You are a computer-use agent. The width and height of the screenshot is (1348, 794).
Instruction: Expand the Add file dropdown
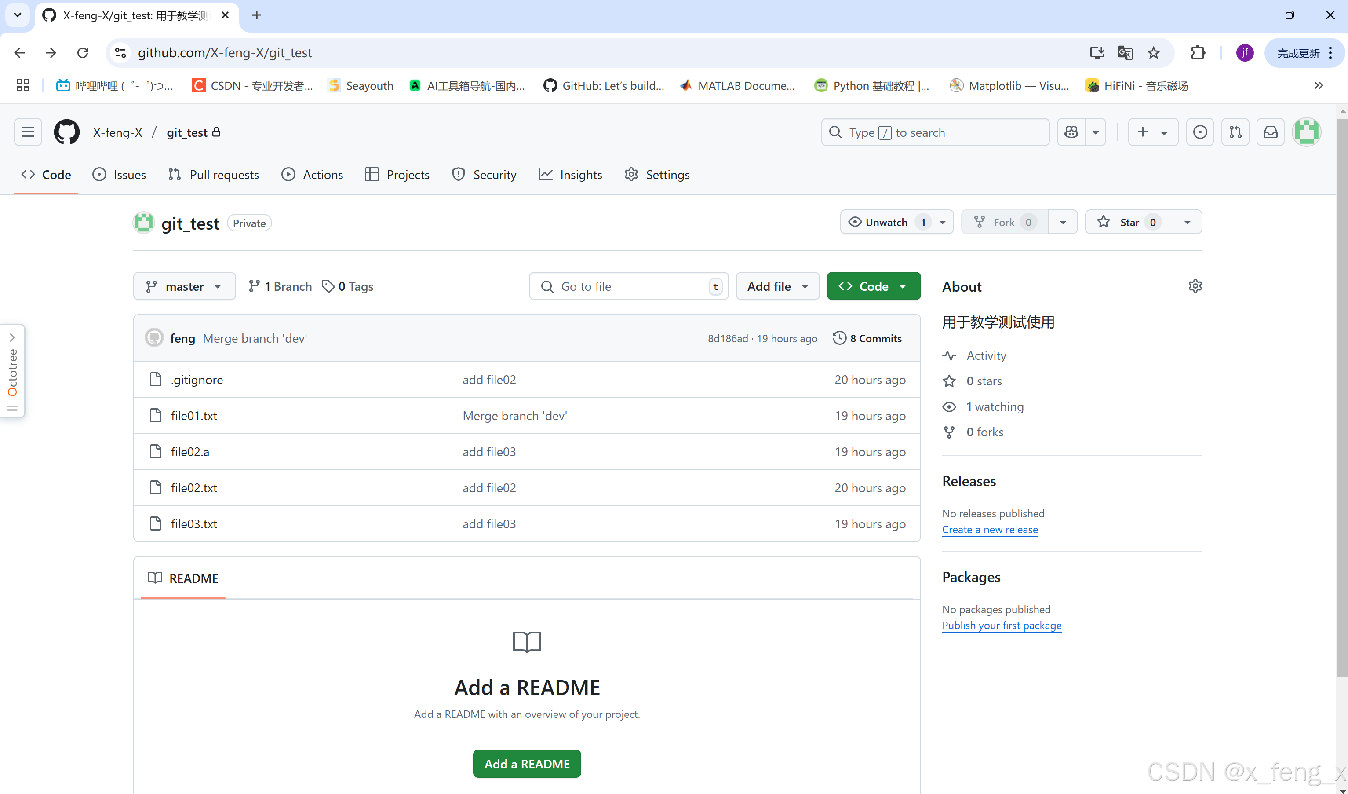777,286
